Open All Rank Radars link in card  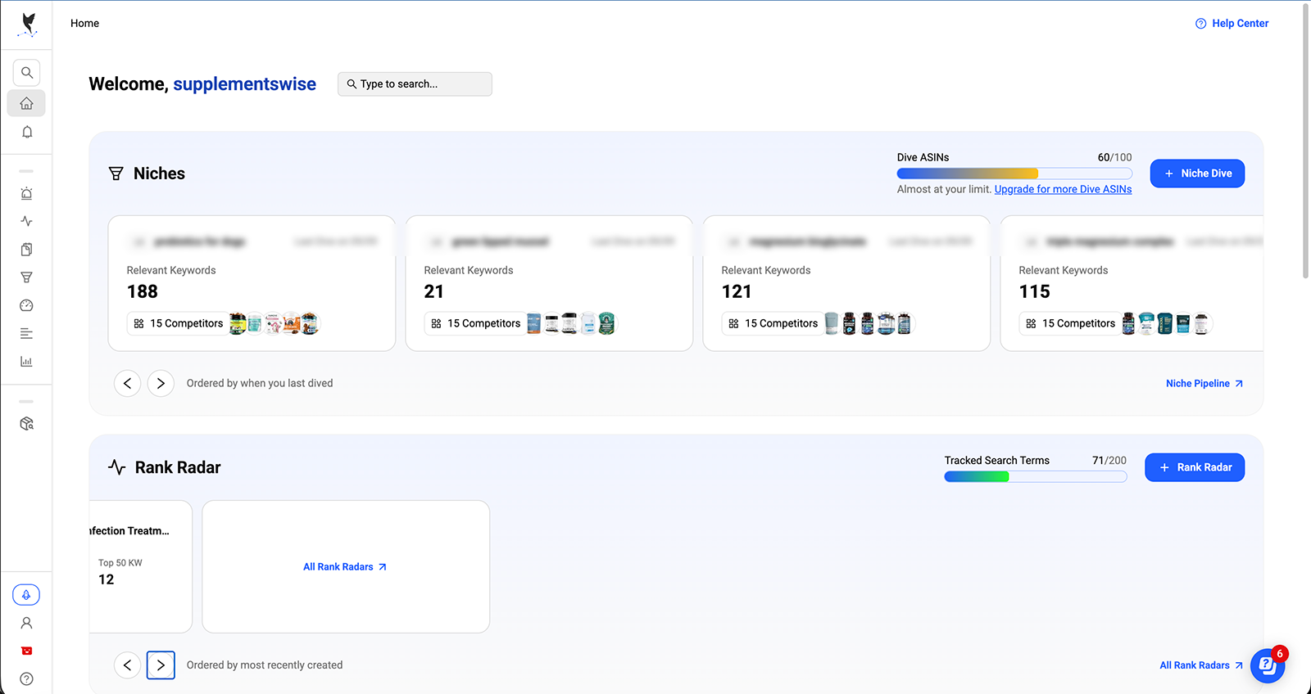(345, 566)
